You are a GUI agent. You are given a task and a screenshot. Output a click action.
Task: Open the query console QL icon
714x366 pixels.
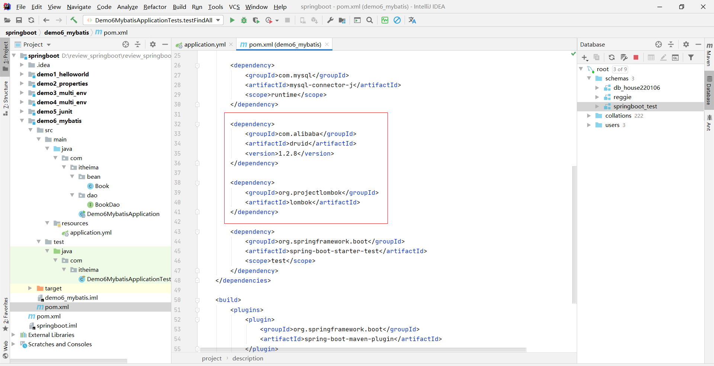tap(675, 57)
